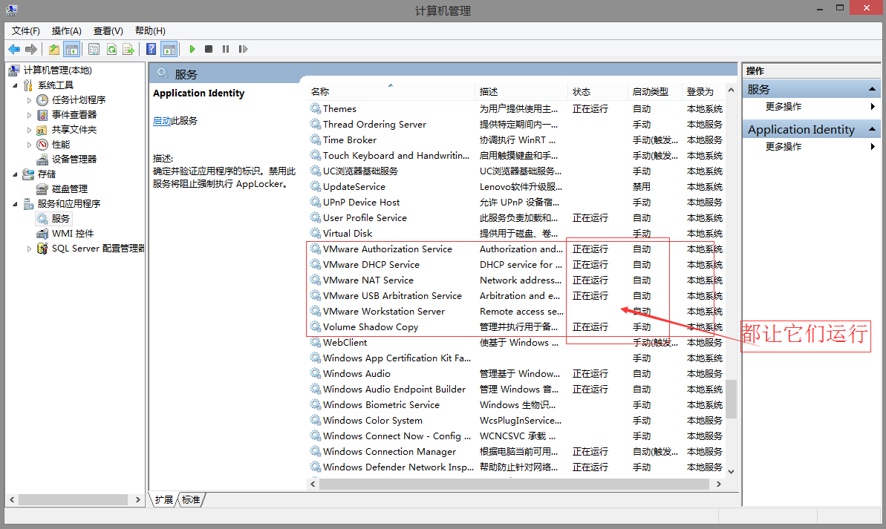Image resolution: width=886 pixels, height=529 pixels.
Task: Sort by the 描述 column header
Action: (x=521, y=91)
